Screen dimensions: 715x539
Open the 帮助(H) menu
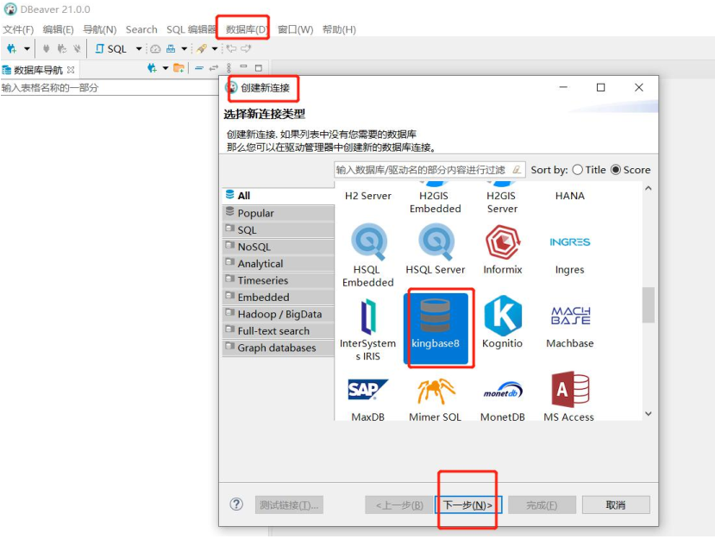point(339,29)
